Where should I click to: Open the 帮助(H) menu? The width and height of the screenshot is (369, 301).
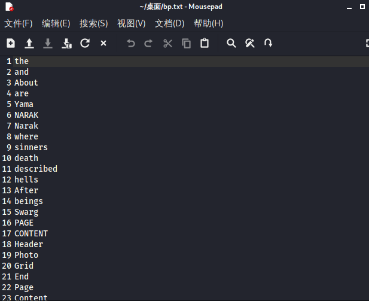(x=209, y=23)
